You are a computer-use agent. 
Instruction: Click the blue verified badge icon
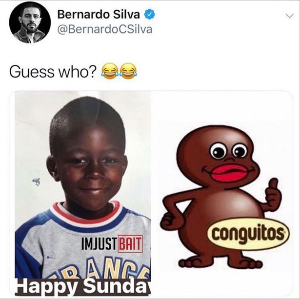click(x=149, y=15)
